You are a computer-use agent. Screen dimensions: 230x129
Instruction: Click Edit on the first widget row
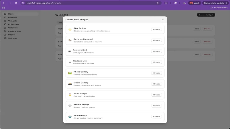[x=197, y=29]
